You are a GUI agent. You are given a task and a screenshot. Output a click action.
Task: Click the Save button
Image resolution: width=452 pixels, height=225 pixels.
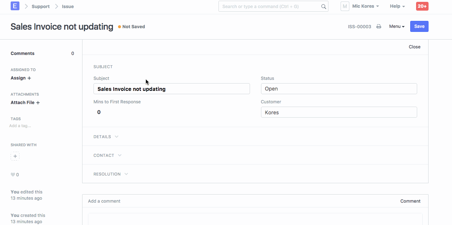click(419, 26)
